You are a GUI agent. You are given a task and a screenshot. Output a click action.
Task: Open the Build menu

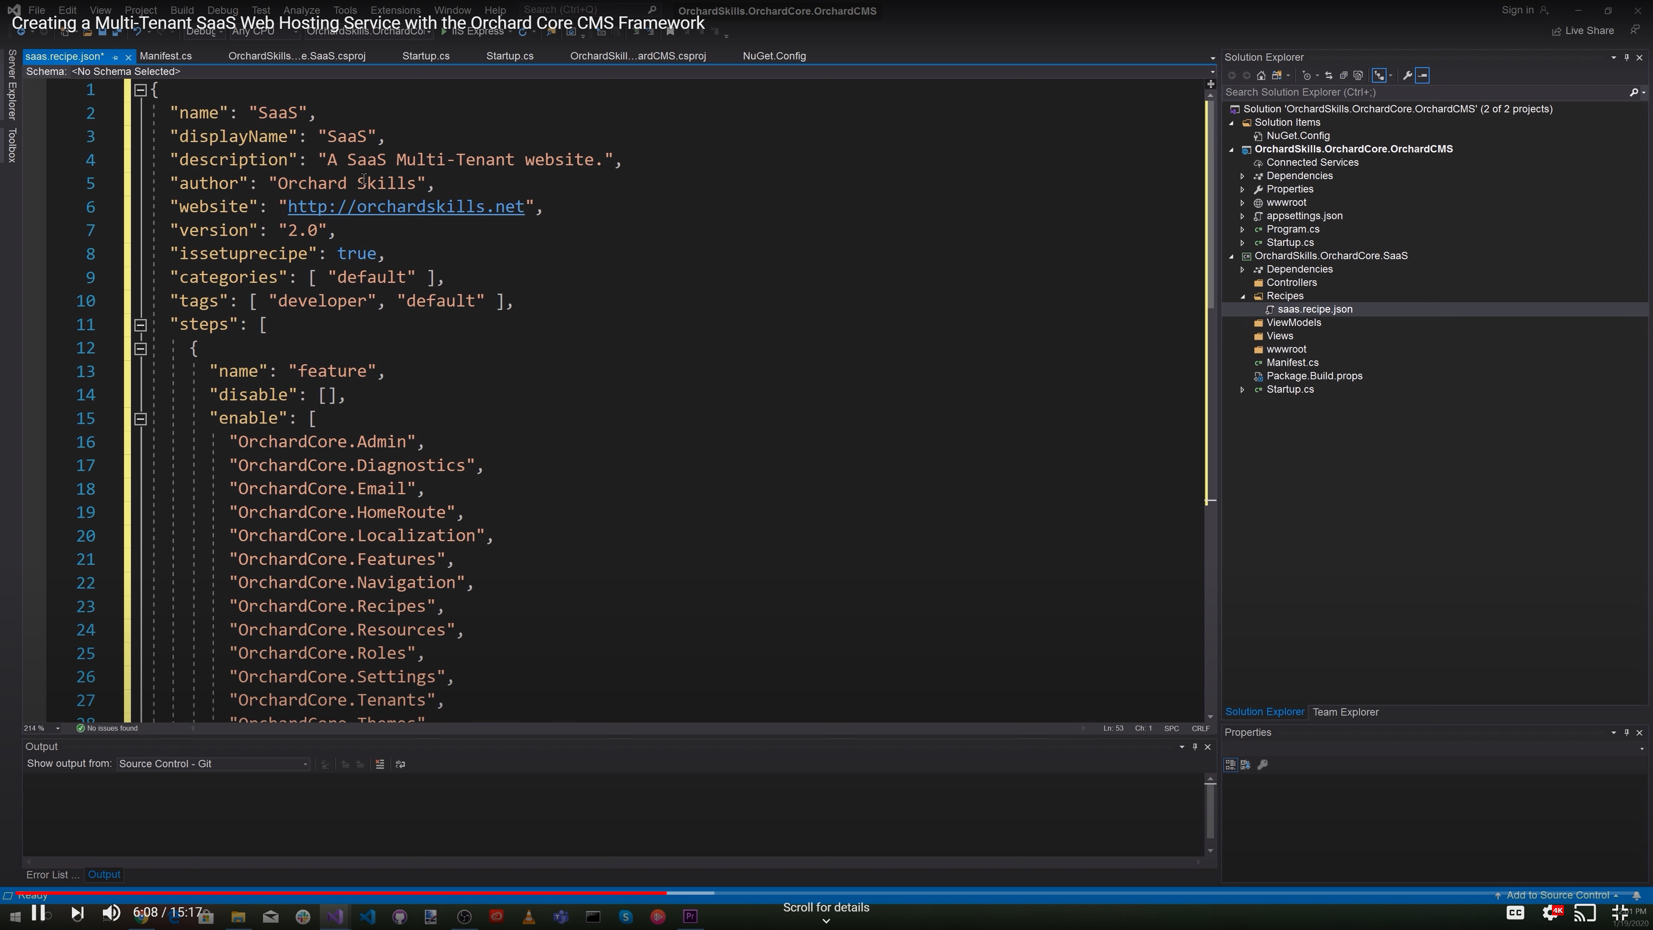coord(182,10)
